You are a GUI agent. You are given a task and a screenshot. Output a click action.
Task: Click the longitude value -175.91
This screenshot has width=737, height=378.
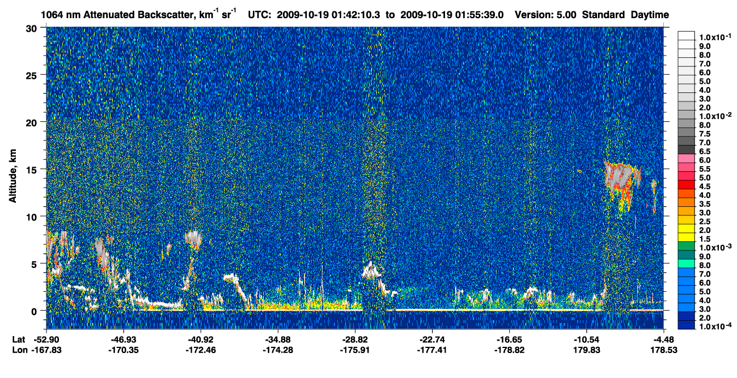pos(355,350)
